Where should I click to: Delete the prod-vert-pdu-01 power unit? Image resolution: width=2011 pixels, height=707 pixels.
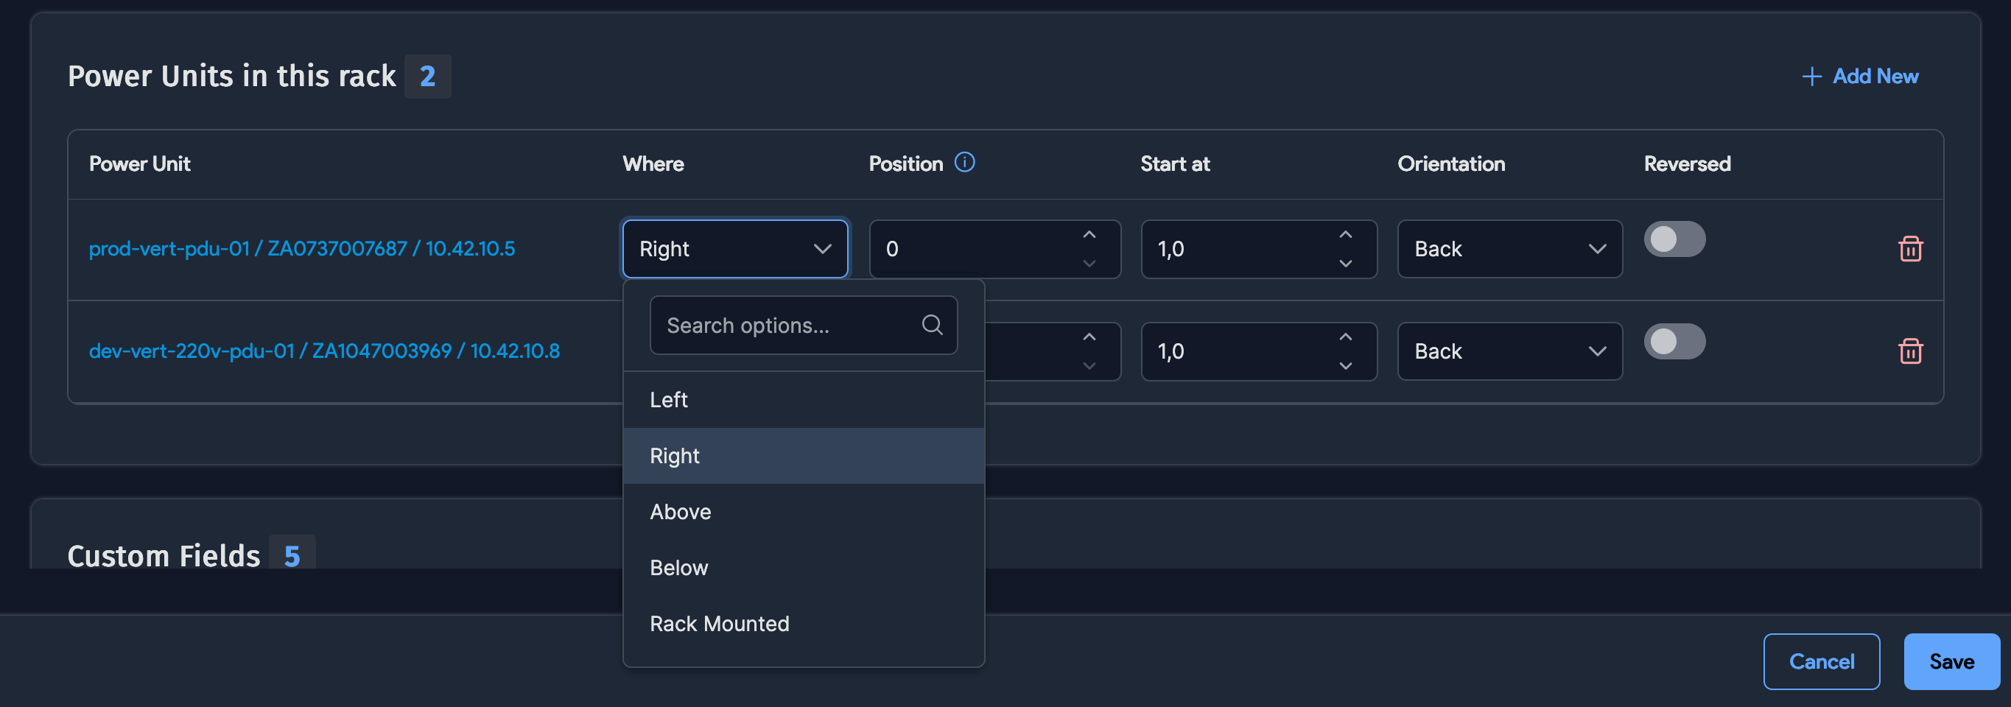click(x=1910, y=248)
